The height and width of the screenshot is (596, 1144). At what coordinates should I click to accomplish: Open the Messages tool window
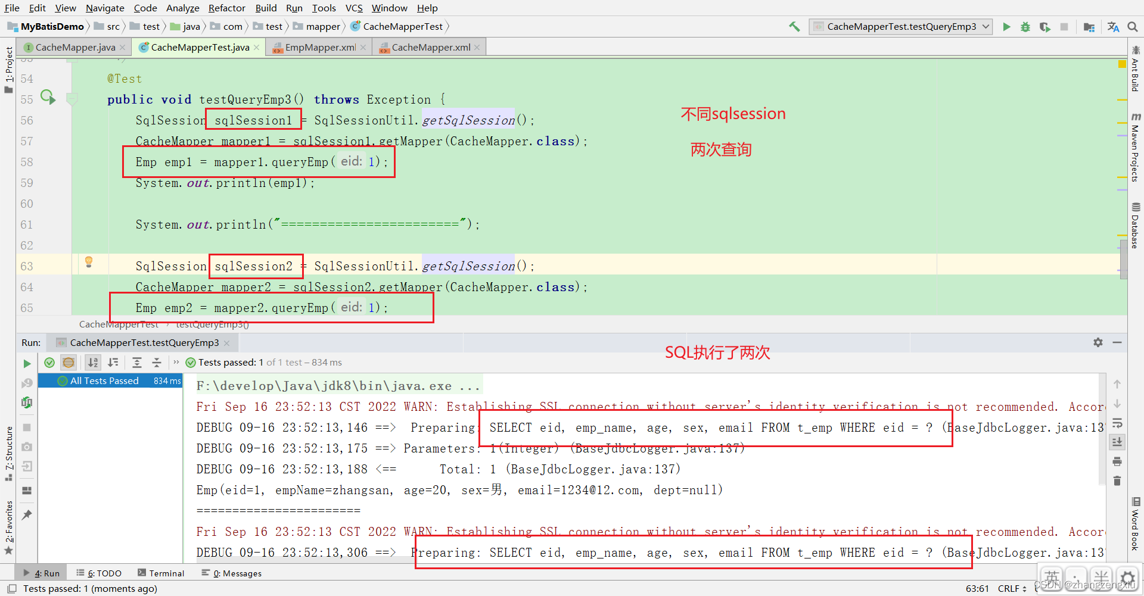pos(232,573)
